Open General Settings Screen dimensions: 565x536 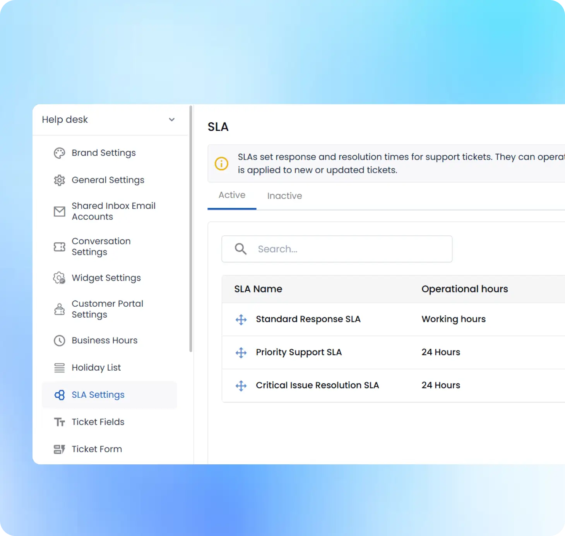pyautogui.click(x=108, y=180)
